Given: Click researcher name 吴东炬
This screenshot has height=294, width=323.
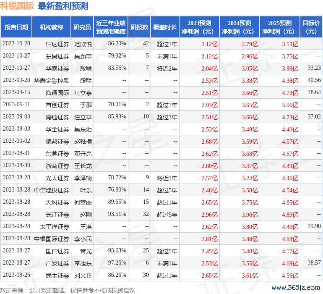Looking at the screenshot, I should 83,129.
